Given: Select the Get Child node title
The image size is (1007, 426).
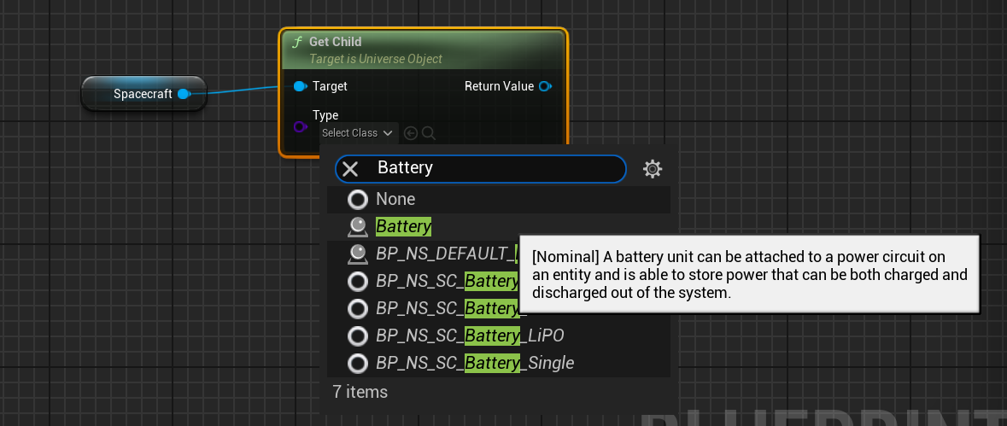Looking at the screenshot, I should coord(335,42).
